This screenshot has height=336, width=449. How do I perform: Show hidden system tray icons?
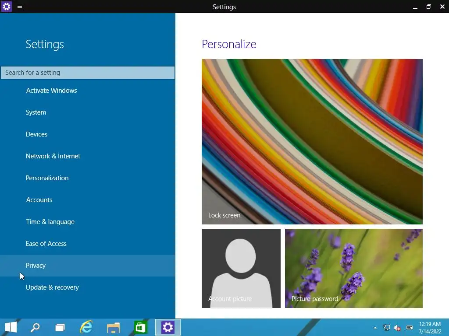click(375, 328)
